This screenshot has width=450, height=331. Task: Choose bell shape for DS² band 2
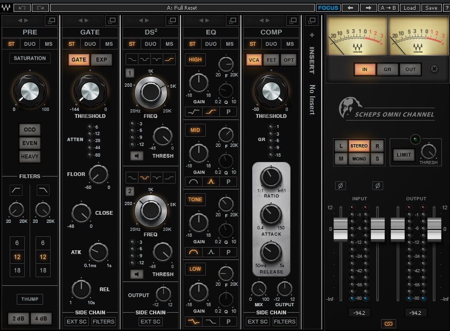144,178
